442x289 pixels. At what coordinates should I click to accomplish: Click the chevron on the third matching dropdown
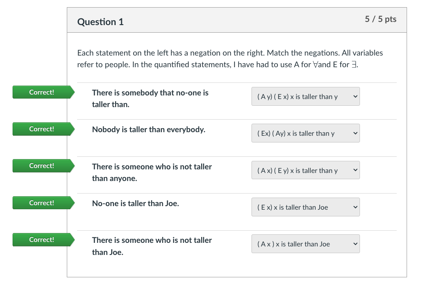click(355, 170)
